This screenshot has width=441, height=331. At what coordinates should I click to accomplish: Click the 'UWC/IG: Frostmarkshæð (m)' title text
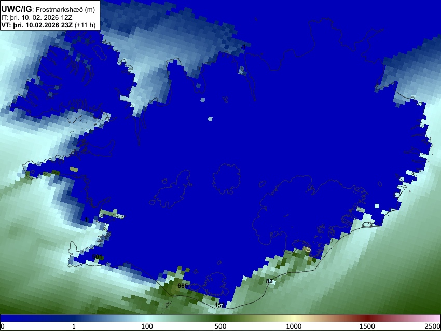click(48, 9)
